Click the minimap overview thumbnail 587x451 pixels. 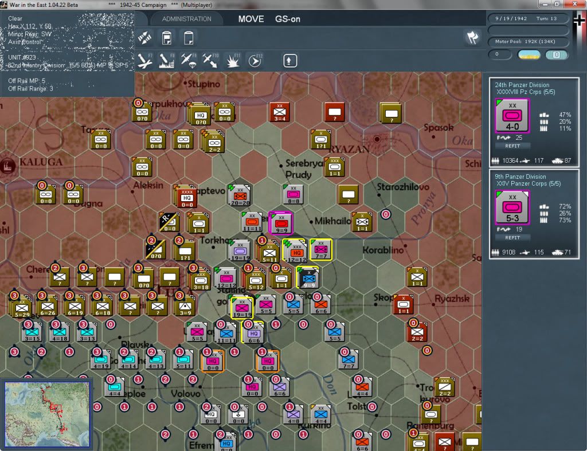click(47, 414)
